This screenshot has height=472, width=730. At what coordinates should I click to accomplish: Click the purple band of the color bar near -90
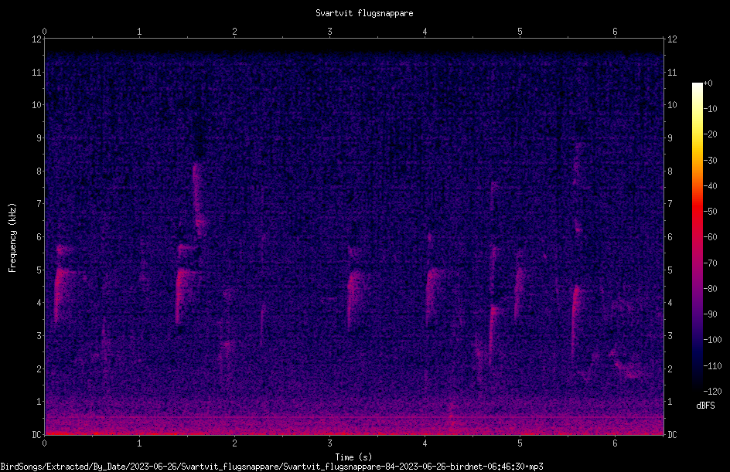pos(697,314)
